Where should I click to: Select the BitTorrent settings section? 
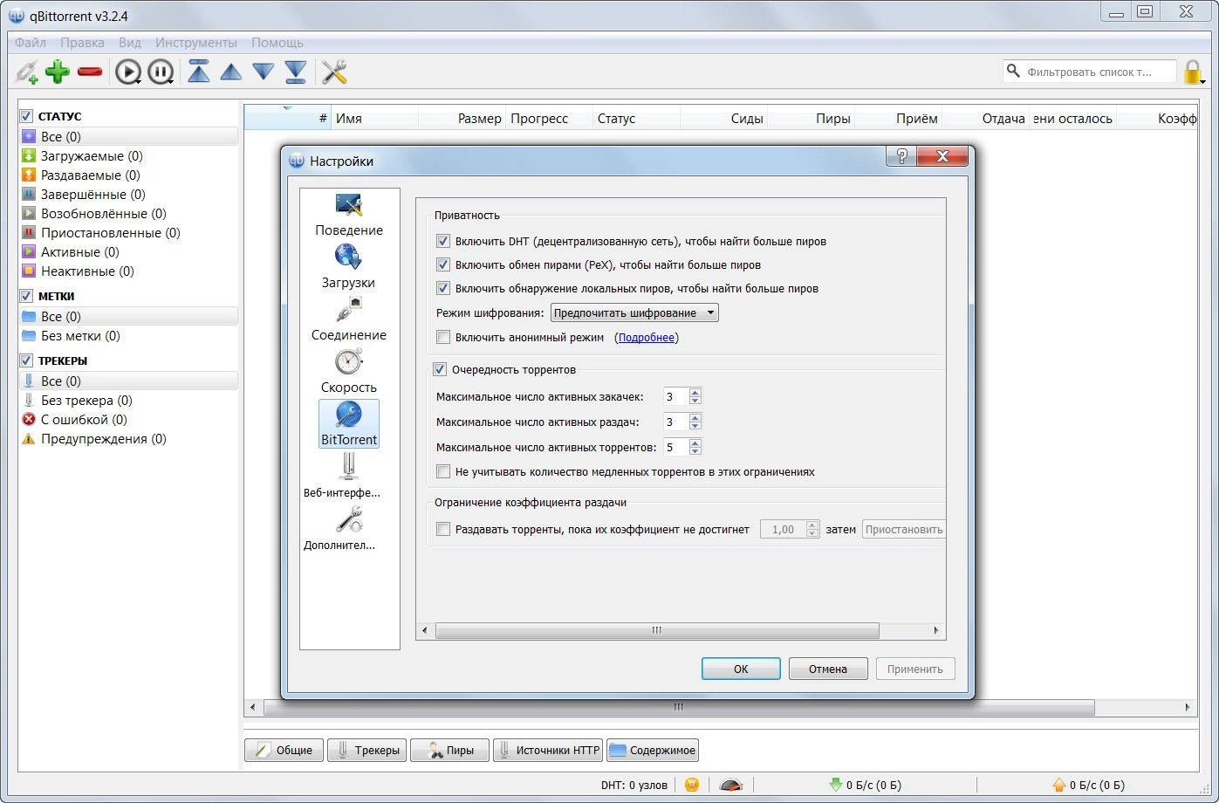coord(349,424)
